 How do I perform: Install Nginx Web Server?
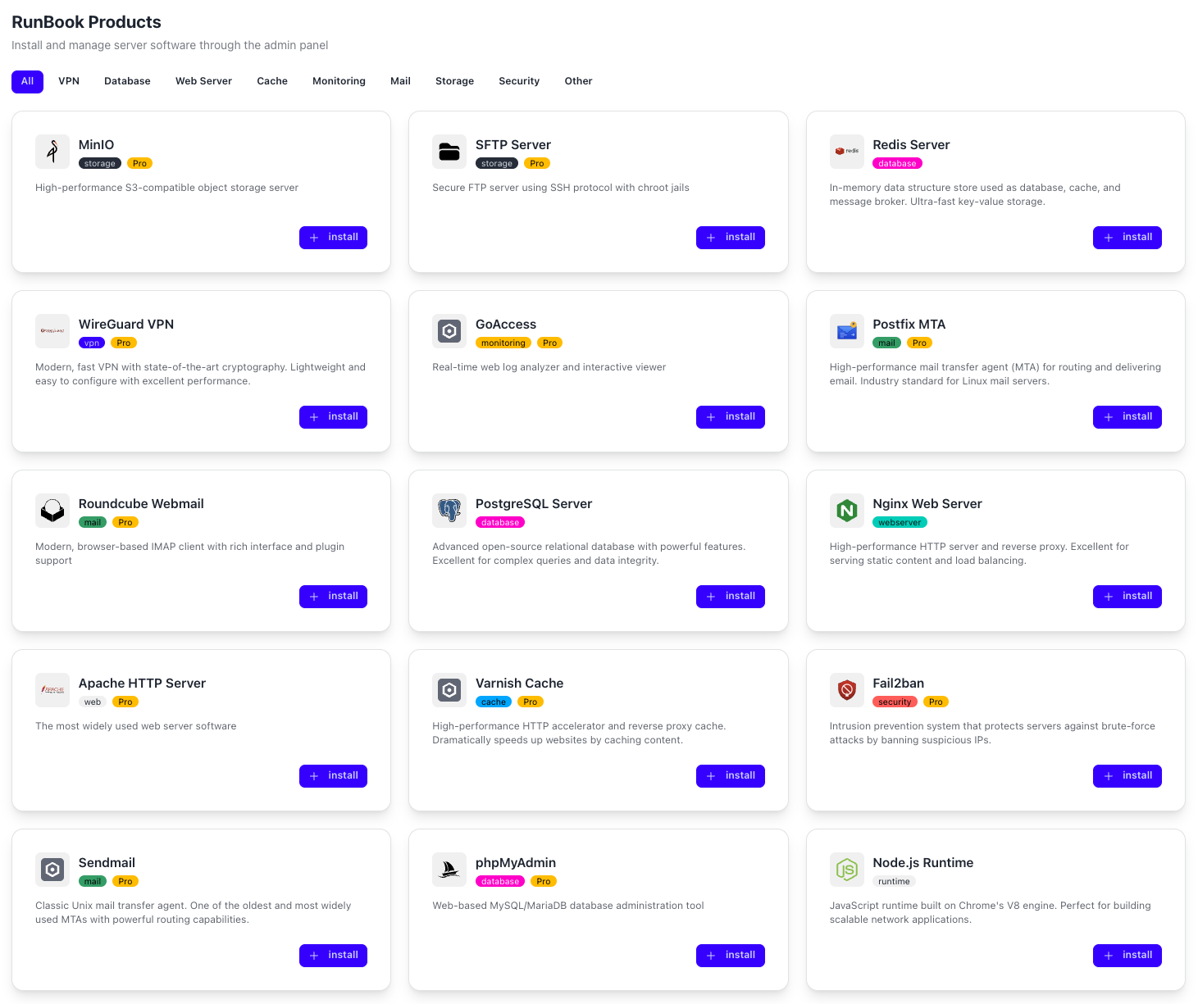pyautogui.click(x=1127, y=597)
